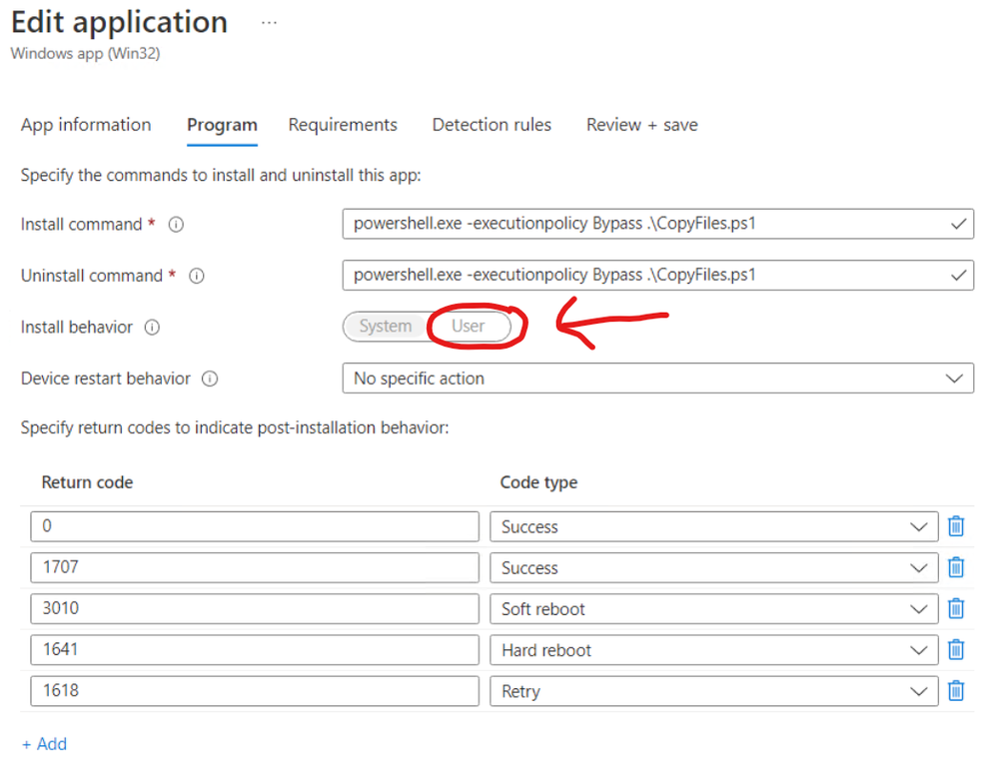Delete the 1641 hard reboot row

point(956,649)
